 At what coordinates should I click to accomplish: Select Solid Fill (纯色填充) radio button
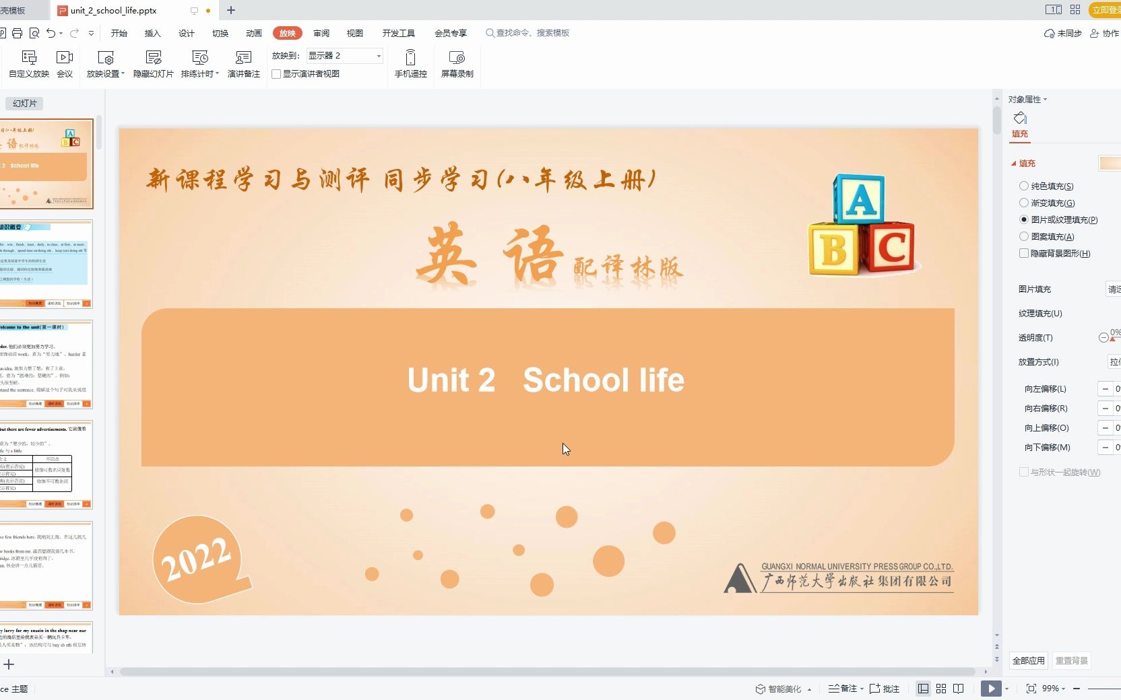pyautogui.click(x=1024, y=186)
